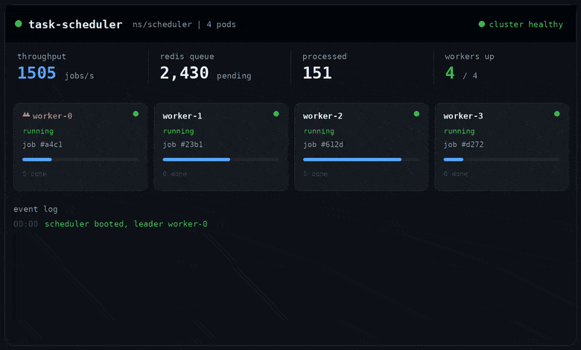Click worker-2 job progress bar
Image resolution: width=581 pixels, height=350 pixels.
361,159
